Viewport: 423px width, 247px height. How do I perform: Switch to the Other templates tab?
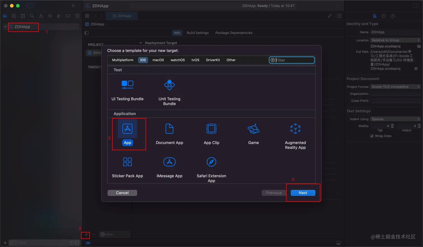click(231, 60)
